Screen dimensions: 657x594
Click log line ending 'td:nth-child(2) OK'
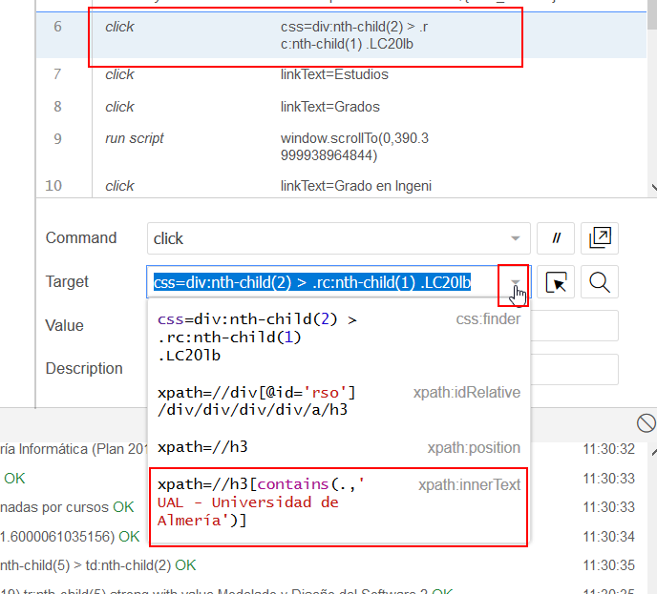[98, 565]
